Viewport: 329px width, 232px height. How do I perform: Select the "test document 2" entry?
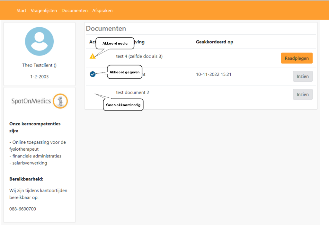(x=132, y=93)
